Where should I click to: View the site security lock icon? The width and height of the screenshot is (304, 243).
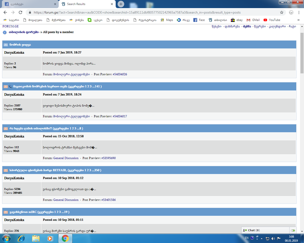tap(30, 12)
